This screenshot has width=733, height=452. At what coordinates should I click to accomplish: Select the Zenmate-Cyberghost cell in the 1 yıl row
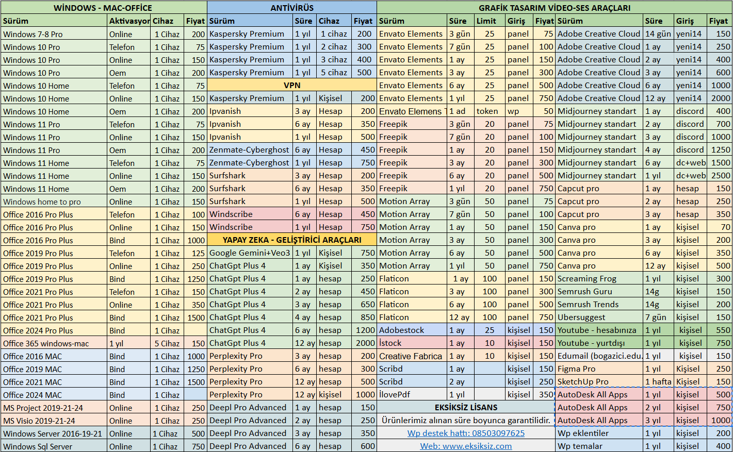coord(250,162)
